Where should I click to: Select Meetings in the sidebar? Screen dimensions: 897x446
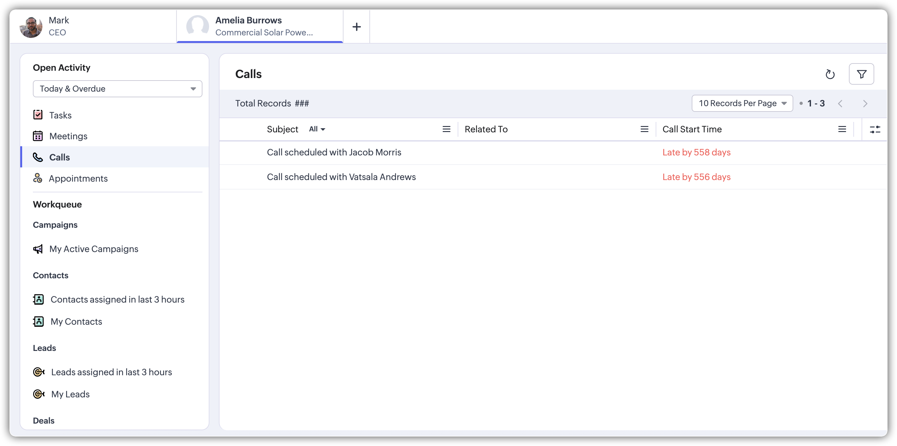click(x=68, y=136)
